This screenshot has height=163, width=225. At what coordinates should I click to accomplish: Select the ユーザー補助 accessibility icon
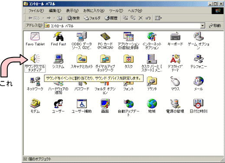tap(82, 103)
